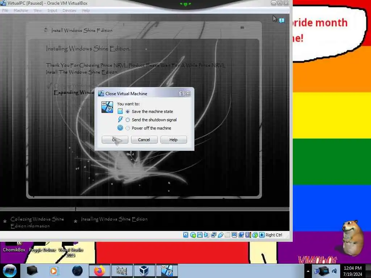This screenshot has height=278, width=371.
Task: Click the blue power icon beside Power off option
Action: (x=120, y=128)
